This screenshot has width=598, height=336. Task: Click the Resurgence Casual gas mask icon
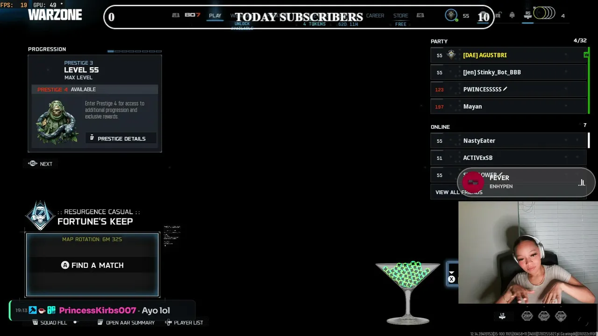(x=40, y=216)
